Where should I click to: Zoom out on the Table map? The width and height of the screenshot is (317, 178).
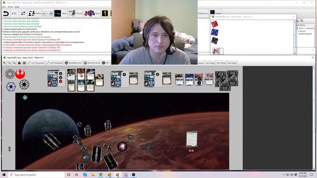tap(14, 63)
